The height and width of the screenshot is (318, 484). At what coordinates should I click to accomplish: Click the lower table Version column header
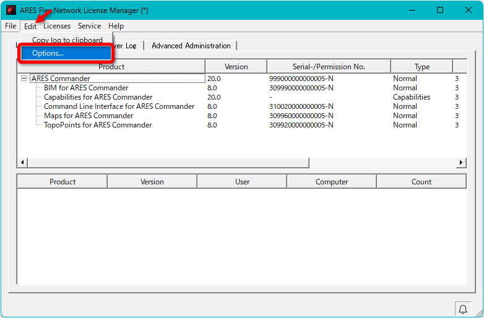pos(152,182)
